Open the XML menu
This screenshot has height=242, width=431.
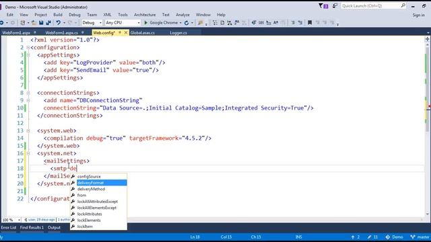(107, 15)
